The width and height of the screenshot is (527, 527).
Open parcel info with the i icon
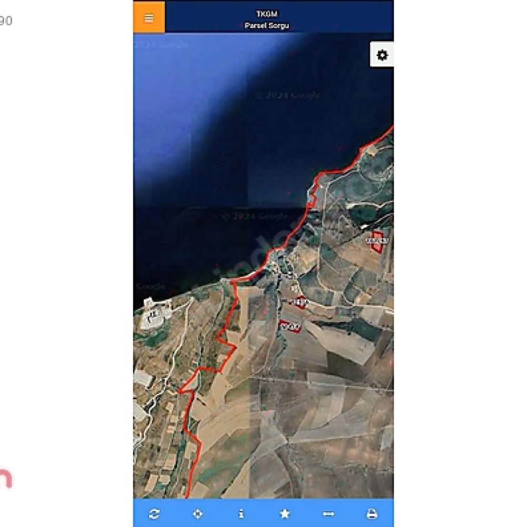tap(241, 513)
